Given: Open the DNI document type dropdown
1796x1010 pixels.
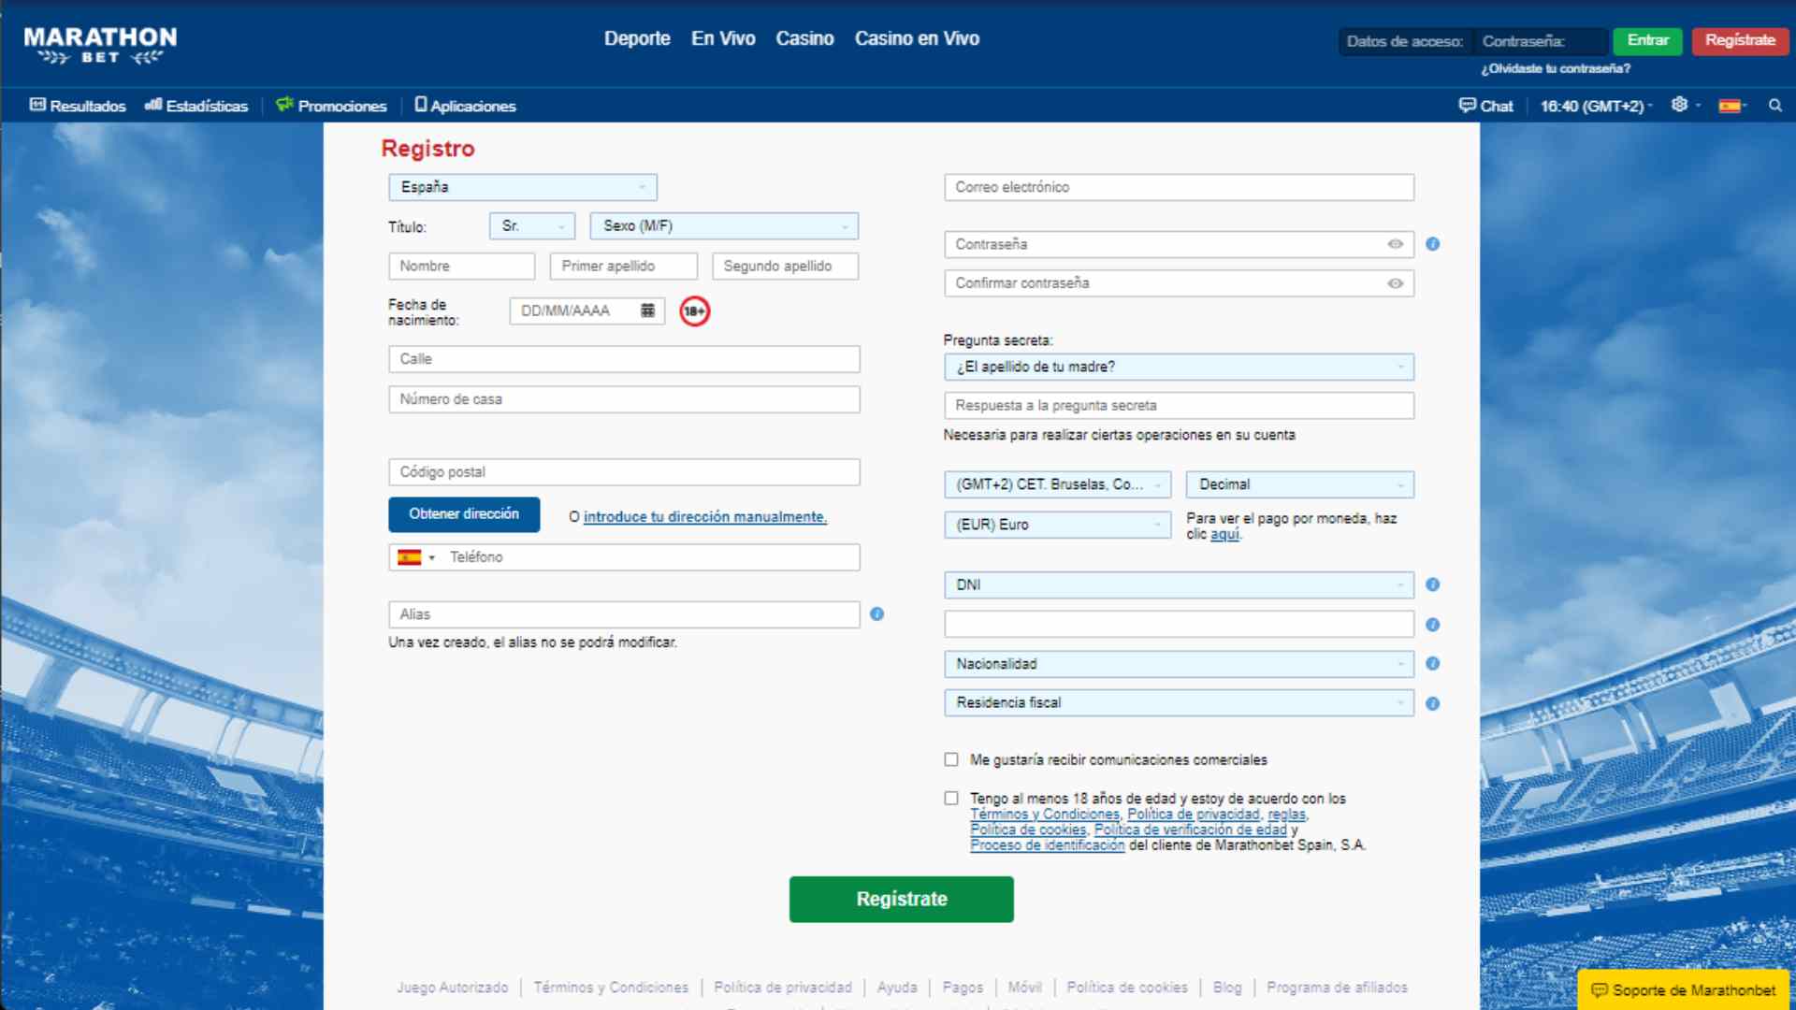Looking at the screenshot, I should [1179, 584].
